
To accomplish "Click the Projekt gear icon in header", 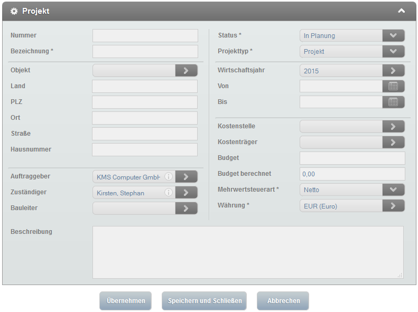I will point(14,11).
